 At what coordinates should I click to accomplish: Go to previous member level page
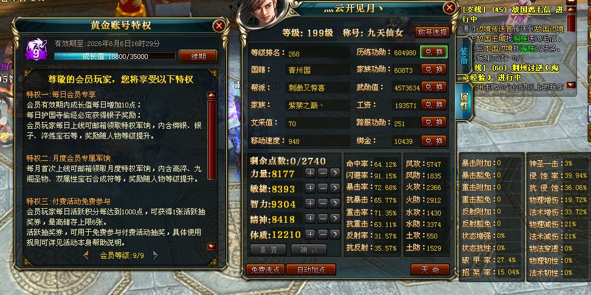pyautogui.click(x=86, y=255)
